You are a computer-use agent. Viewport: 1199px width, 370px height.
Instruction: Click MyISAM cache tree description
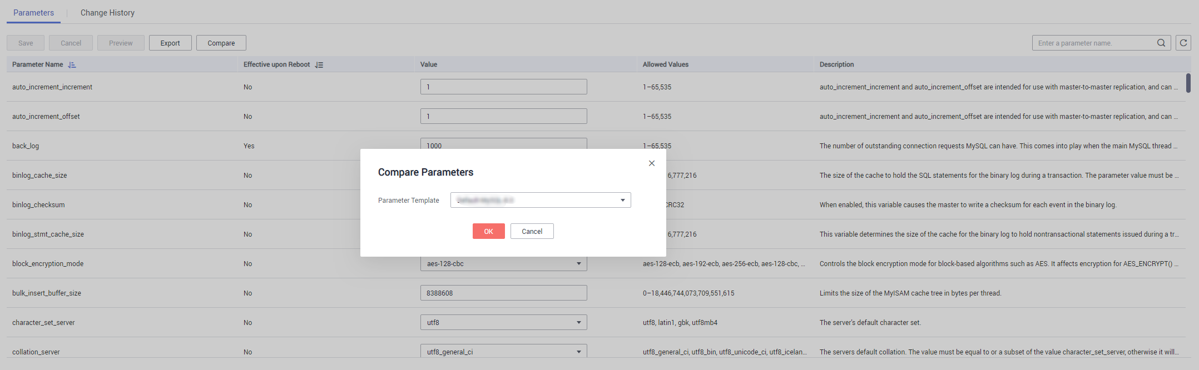click(x=910, y=293)
